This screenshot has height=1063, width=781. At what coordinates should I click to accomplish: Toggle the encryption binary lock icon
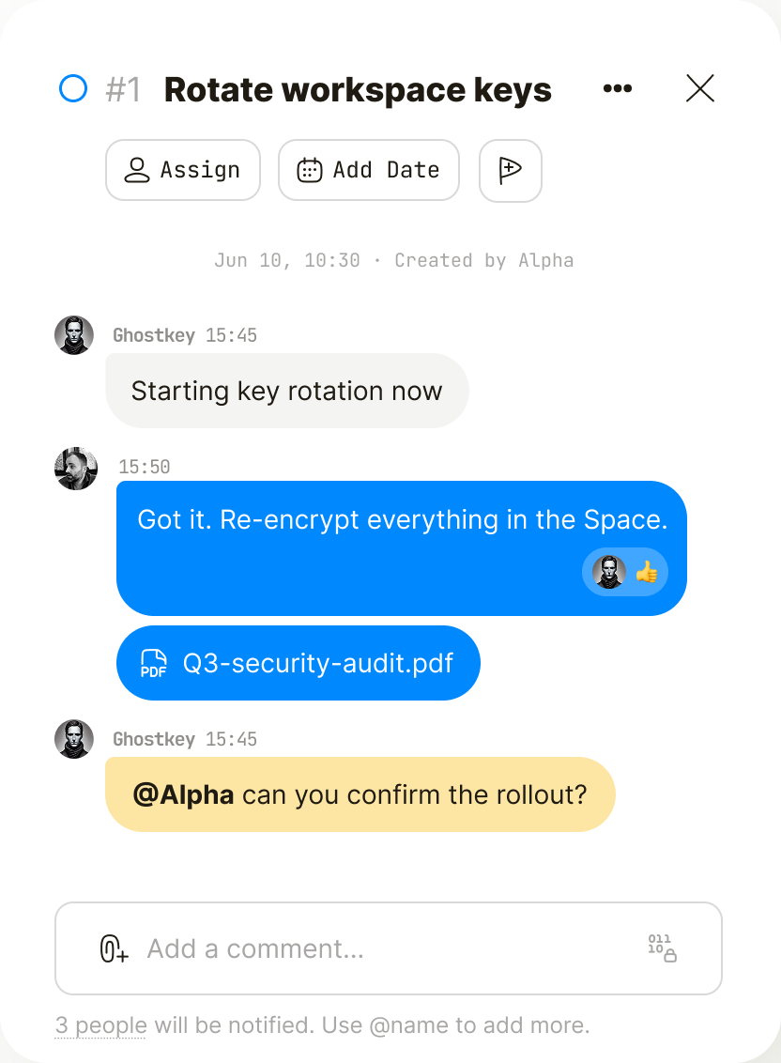(662, 947)
